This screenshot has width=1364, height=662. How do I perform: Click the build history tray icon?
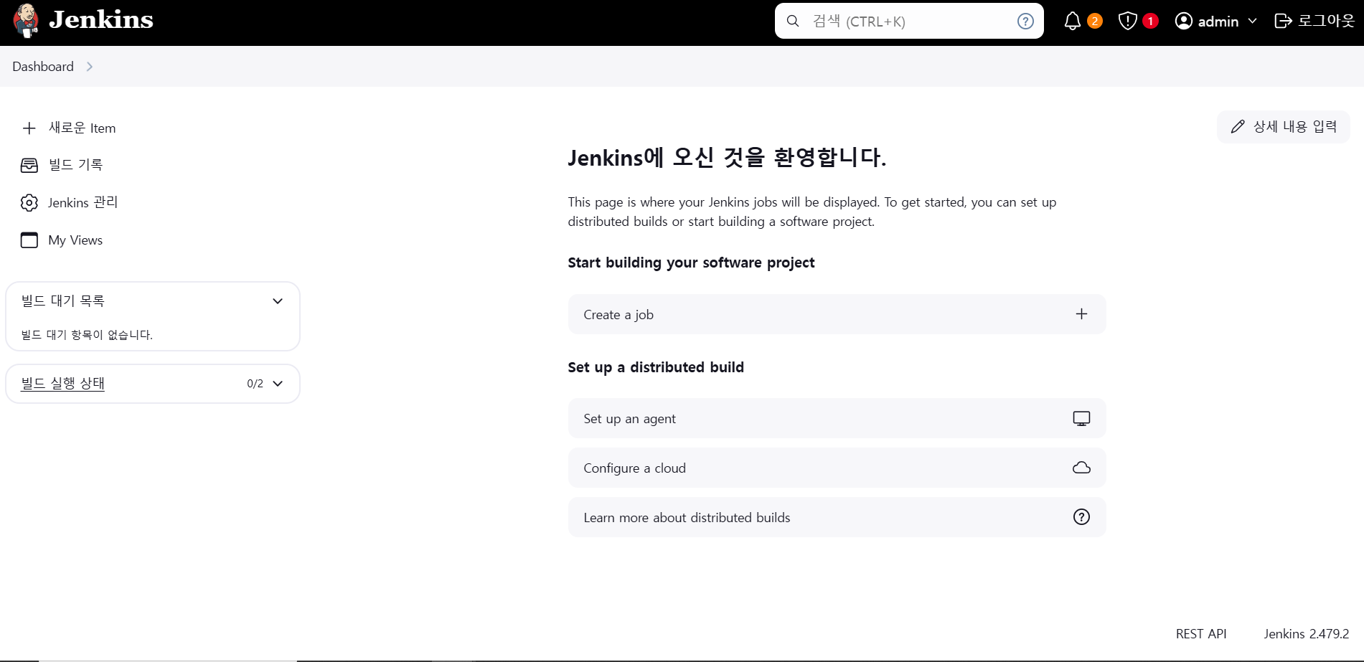pyautogui.click(x=29, y=166)
